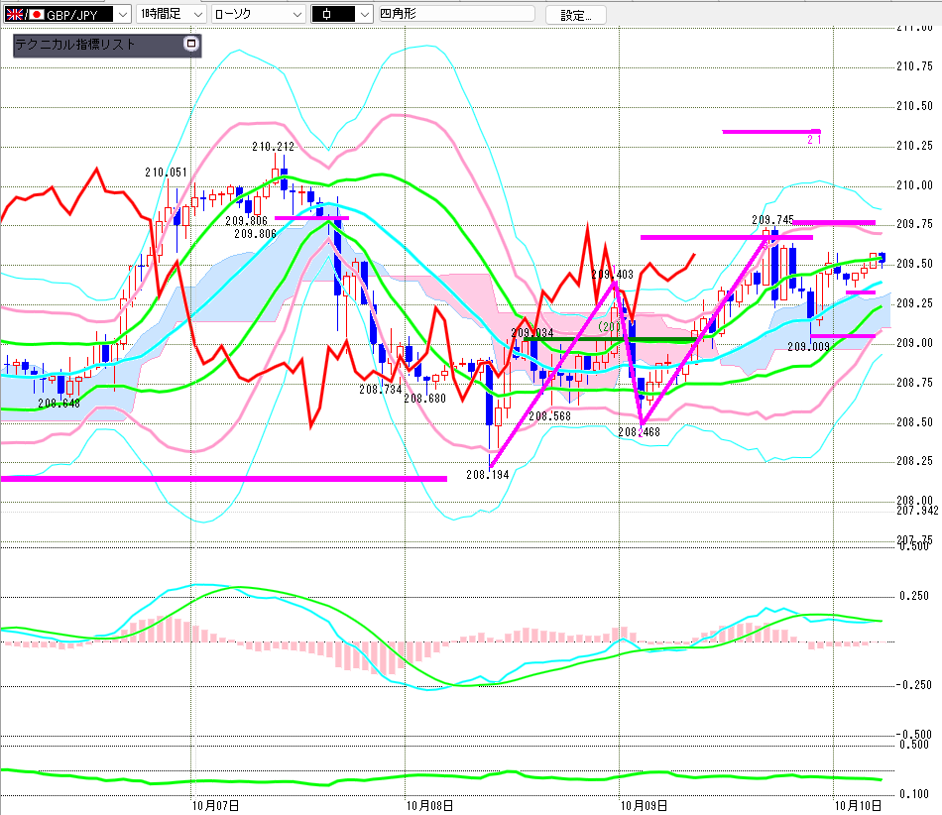This screenshot has width=942, height=815.
Task: Select the 10月08日 date marker
Action: click(429, 805)
